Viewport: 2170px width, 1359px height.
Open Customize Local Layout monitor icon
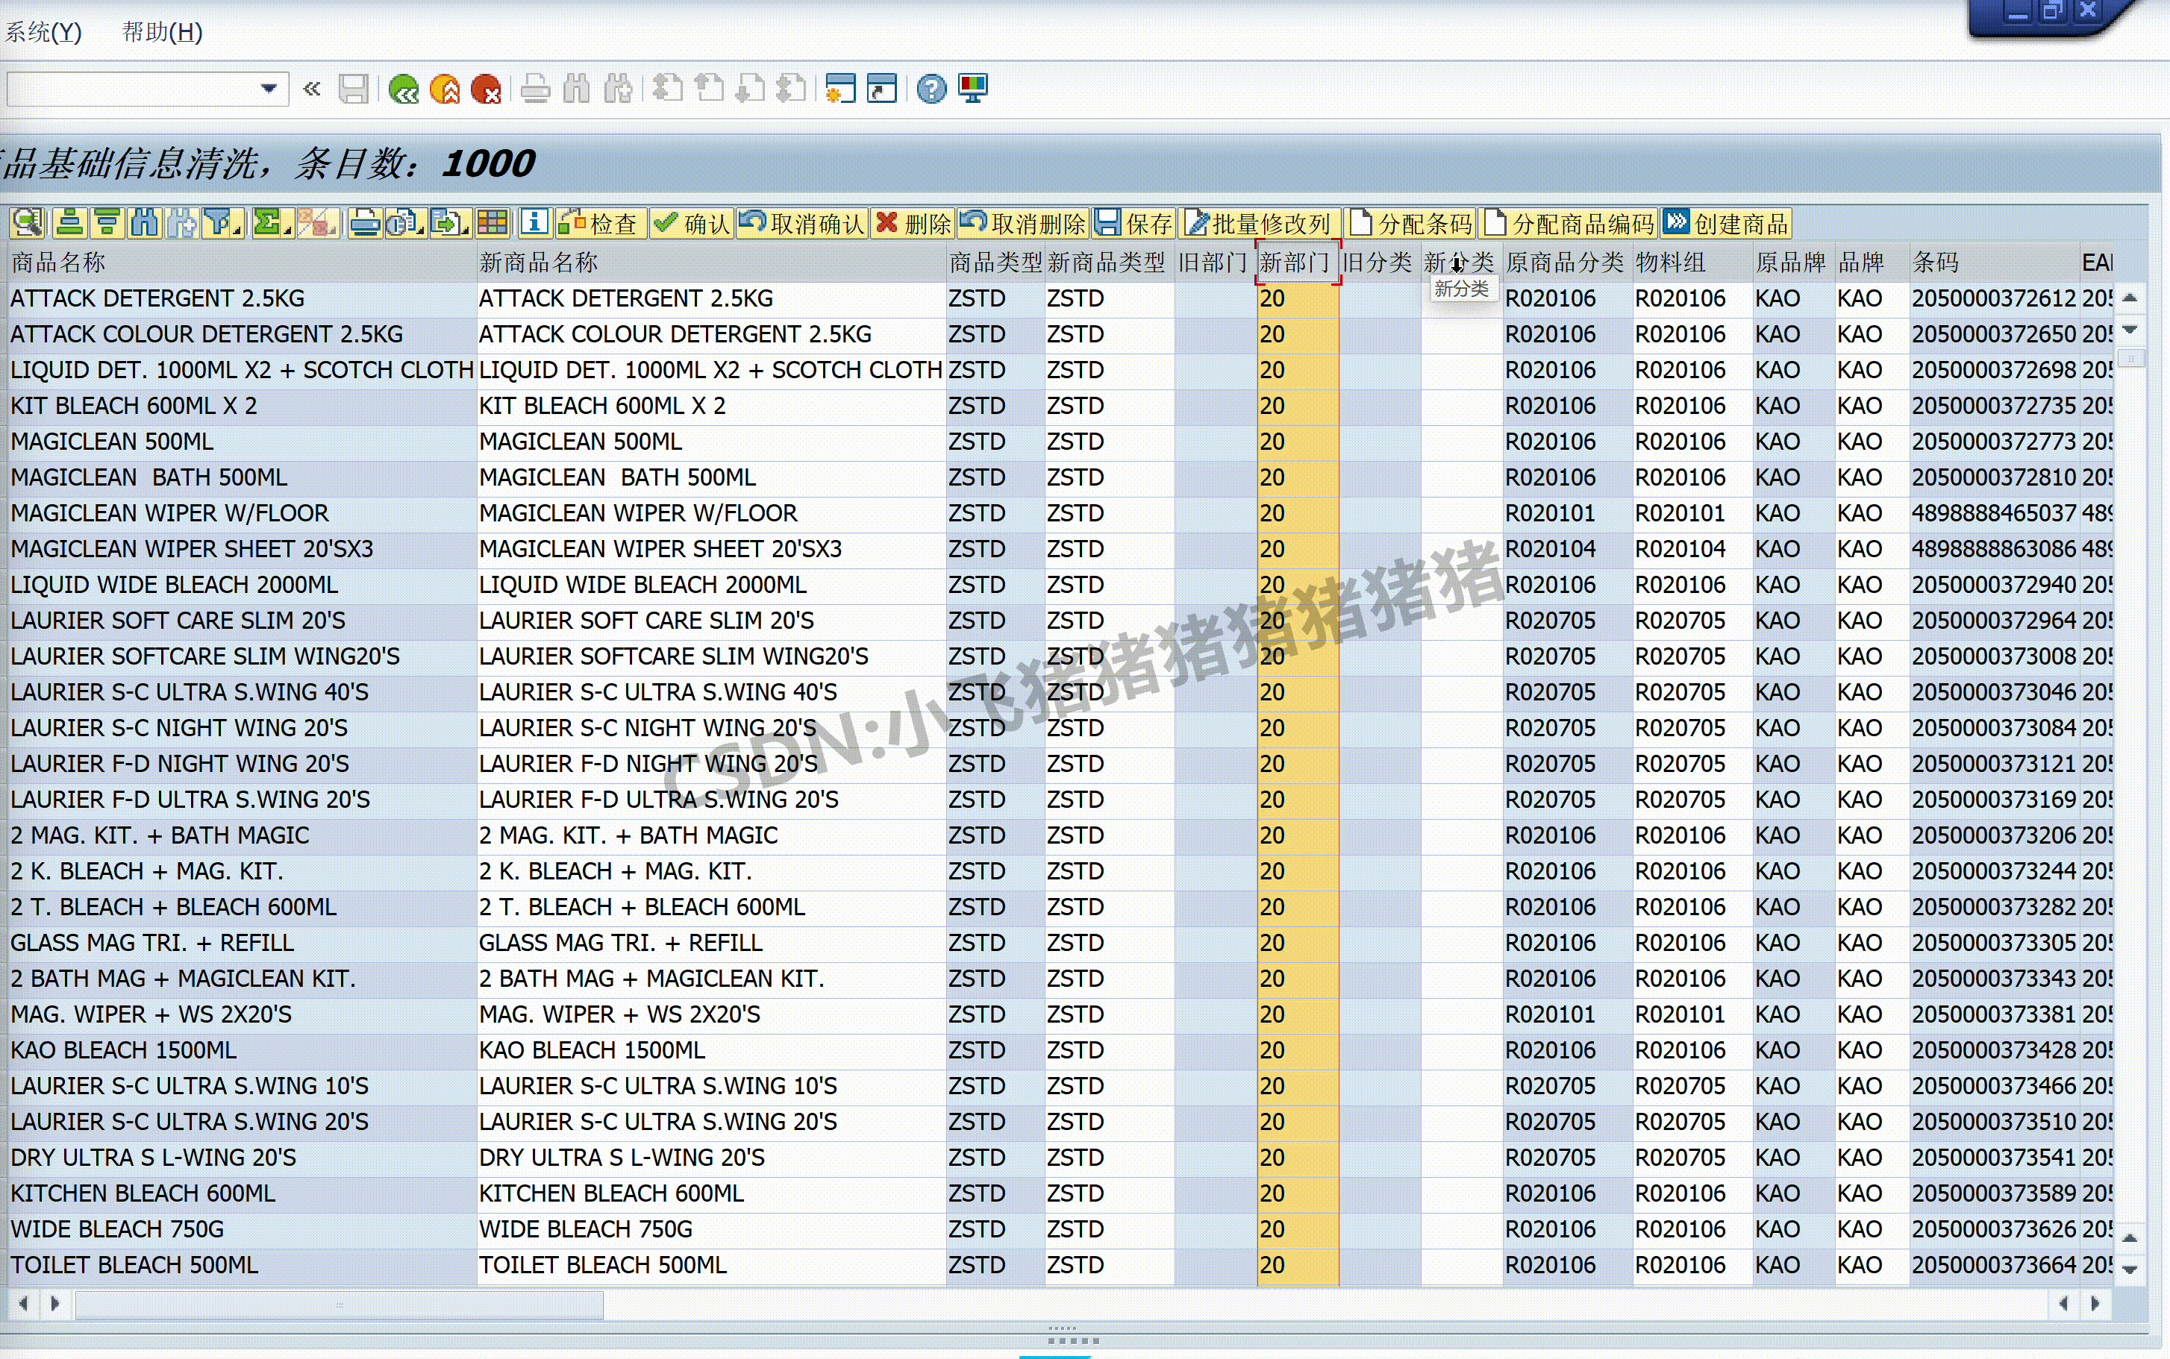(x=974, y=89)
